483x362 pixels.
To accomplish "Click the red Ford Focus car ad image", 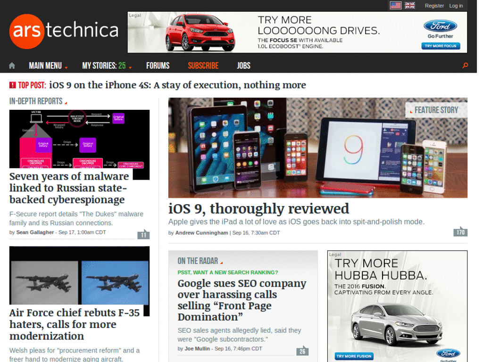I will pyautogui.click(x=200, y=33).
